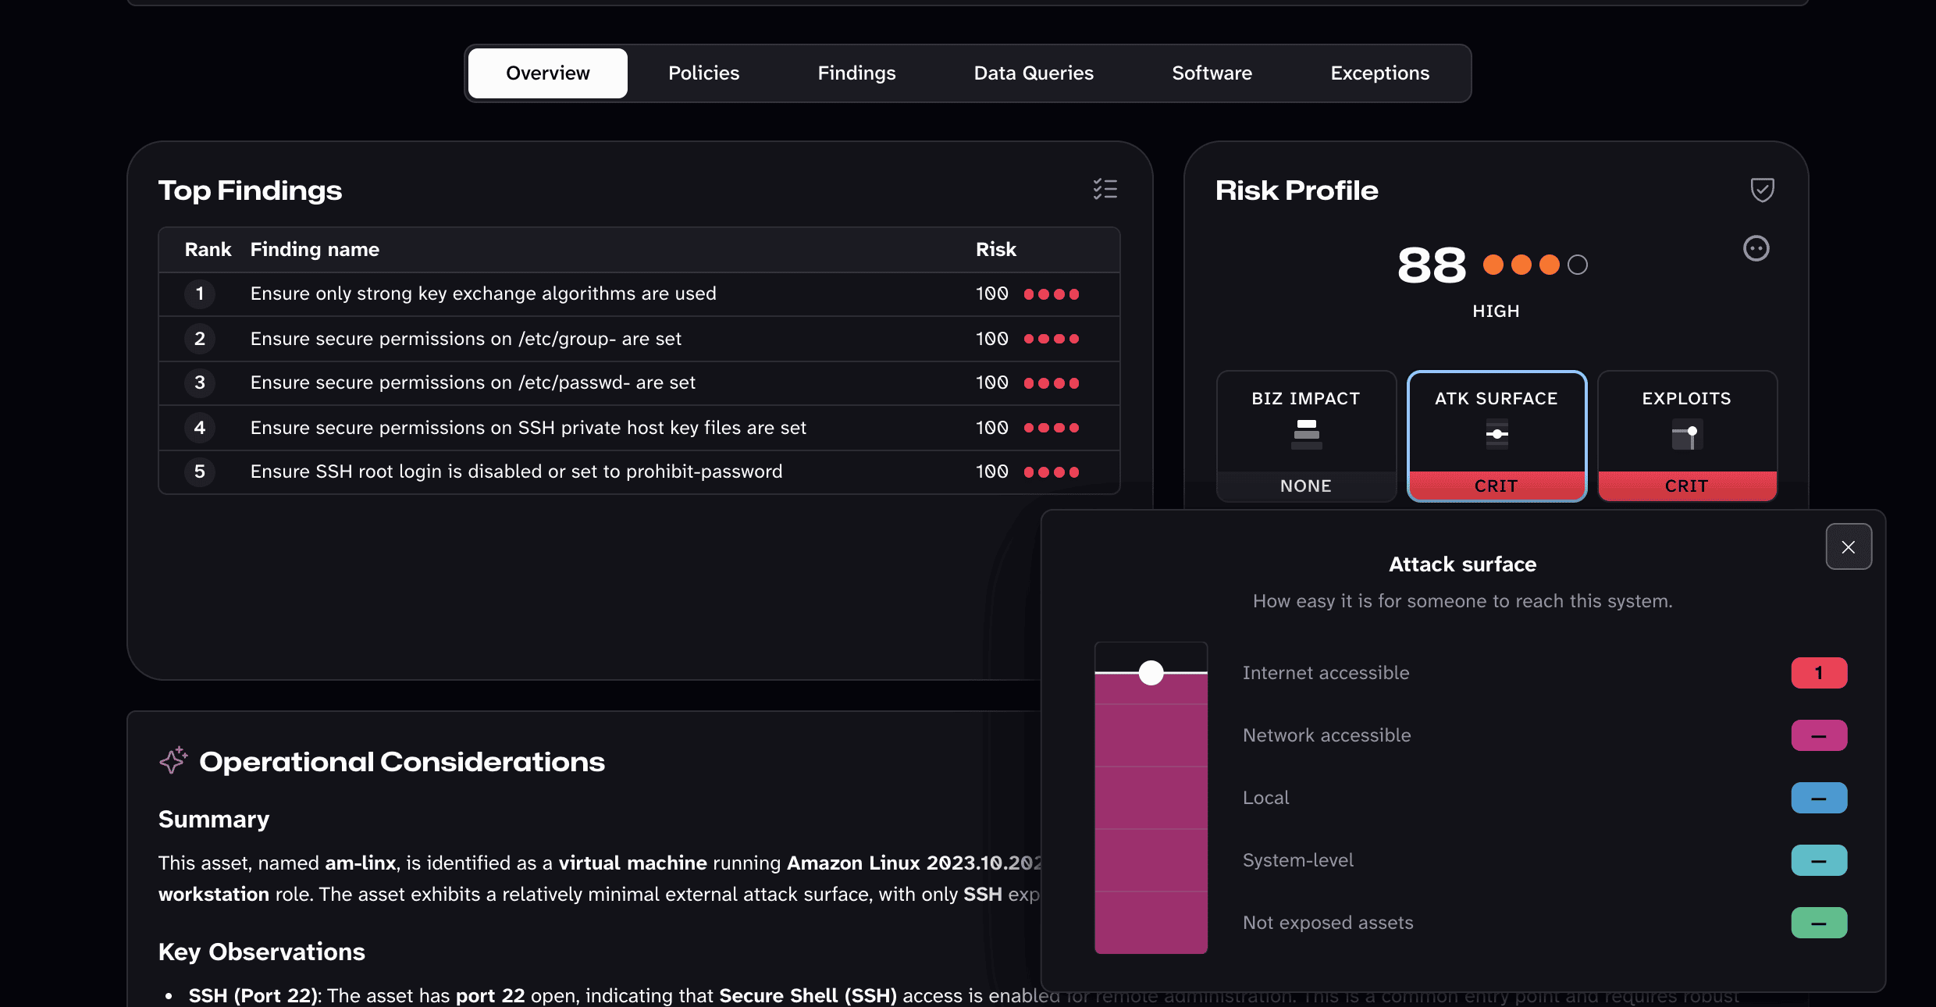Select the Software tab
The width and height of the screenshot is (1936, 1007).
1212,73
